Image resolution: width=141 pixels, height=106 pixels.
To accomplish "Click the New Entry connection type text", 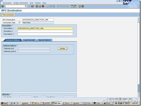I will point(26,23).
